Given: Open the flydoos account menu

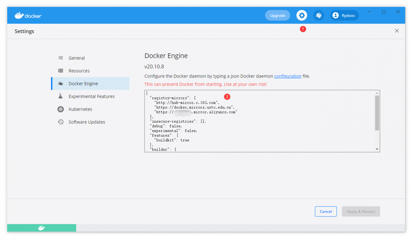Looking at the screenshot, I should tap(344, 15).
